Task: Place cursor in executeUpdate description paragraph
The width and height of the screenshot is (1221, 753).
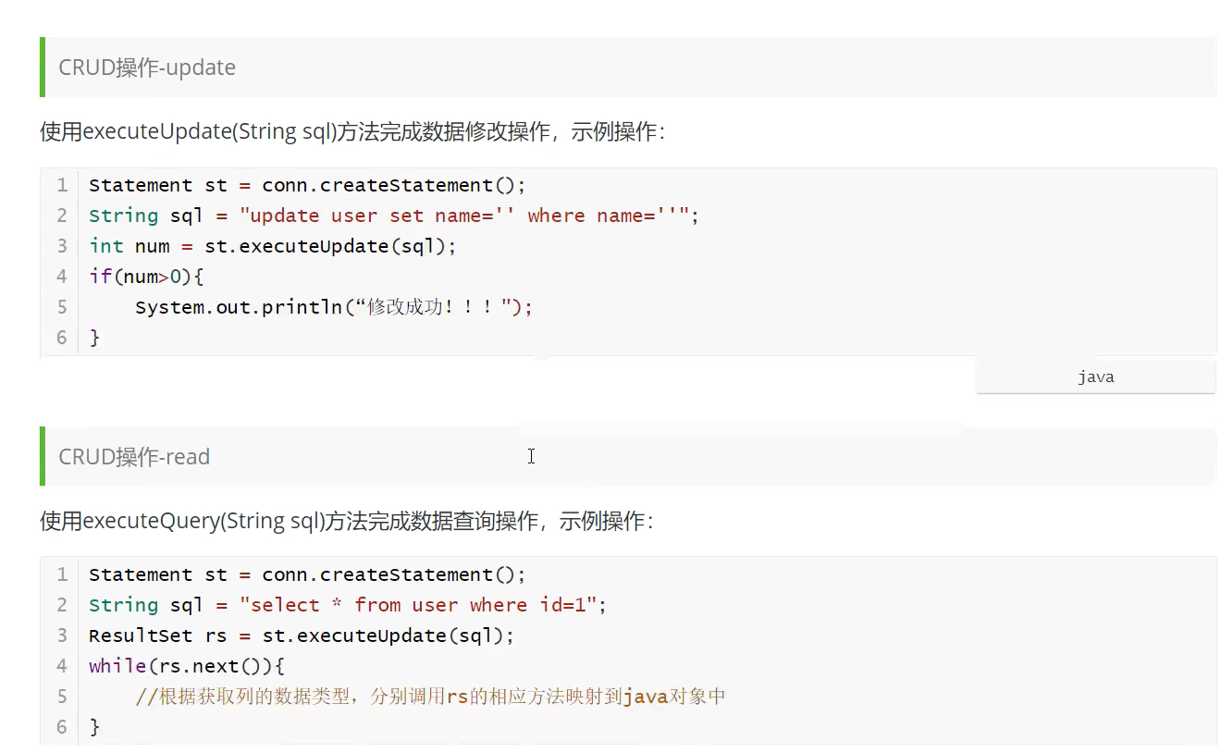Action: coord(351,131)
